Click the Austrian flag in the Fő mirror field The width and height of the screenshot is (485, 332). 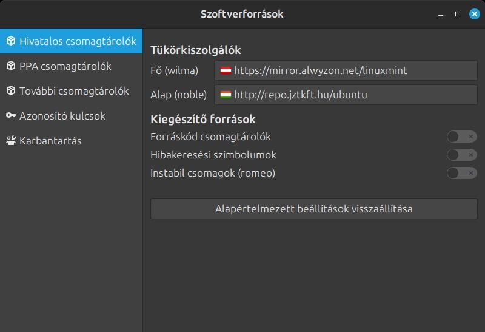click(x=226, y=70)
